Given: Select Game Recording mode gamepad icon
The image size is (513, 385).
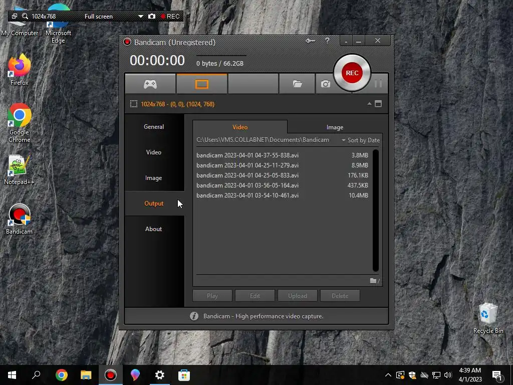Looking at the screenshot, I should point(150,84).
